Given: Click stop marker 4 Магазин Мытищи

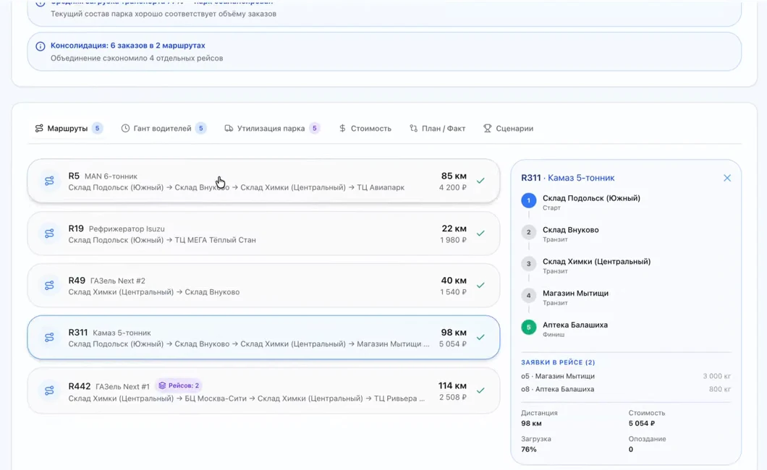Looking at the screenshot, I should coord(528,296).
